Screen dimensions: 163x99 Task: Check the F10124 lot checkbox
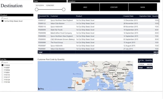click(x=2, y=79)
